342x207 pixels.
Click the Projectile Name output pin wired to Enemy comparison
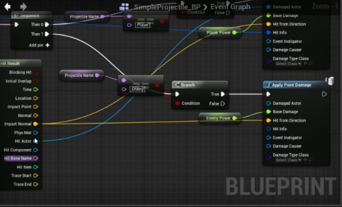[97, 75]
